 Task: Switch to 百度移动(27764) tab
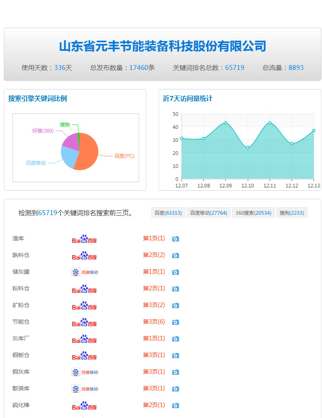pyautogui.click(x=208, y=213)
